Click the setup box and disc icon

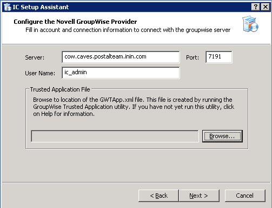click(250, 24)
